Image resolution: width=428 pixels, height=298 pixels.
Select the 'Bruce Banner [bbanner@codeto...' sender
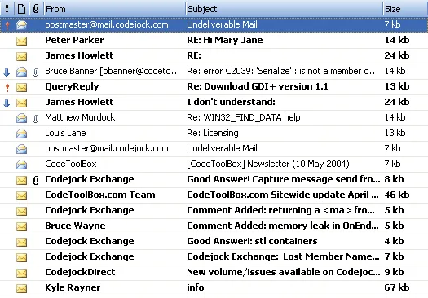(x=113, y=71)
